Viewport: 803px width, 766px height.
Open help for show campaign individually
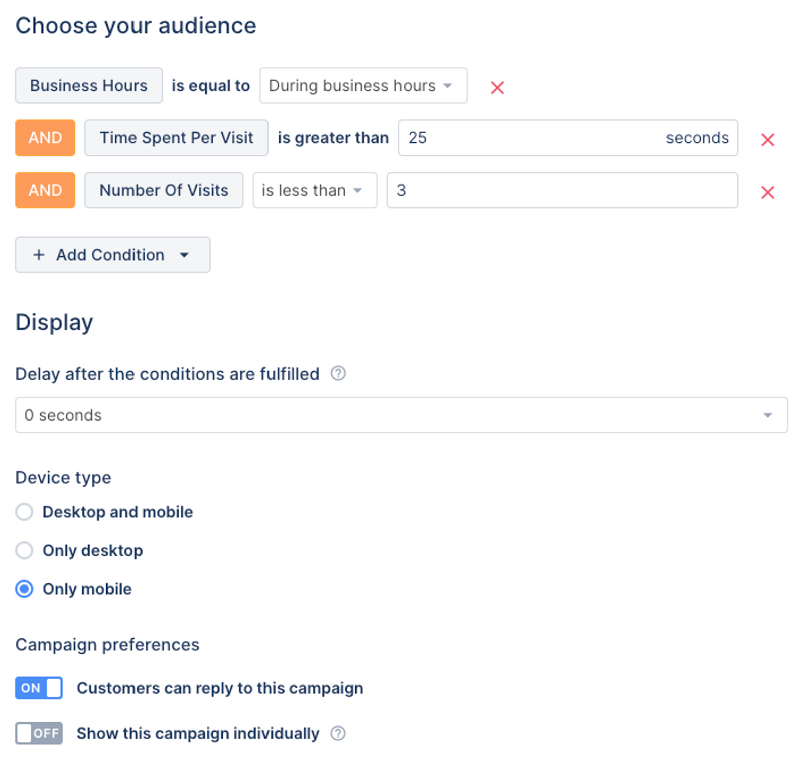[x=338, y=733]
